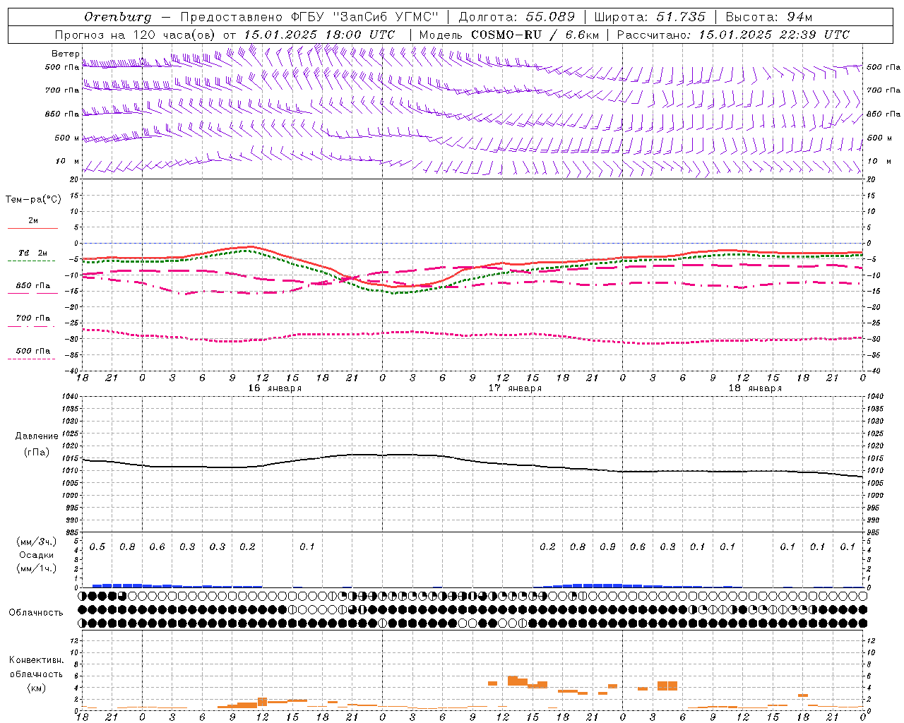The width and height of the screenshot is (904, 723).
Task: Select the 'Предоставлено ФГБУ "ЗапСиб УГМС"' header text
Action: [309, 17]
